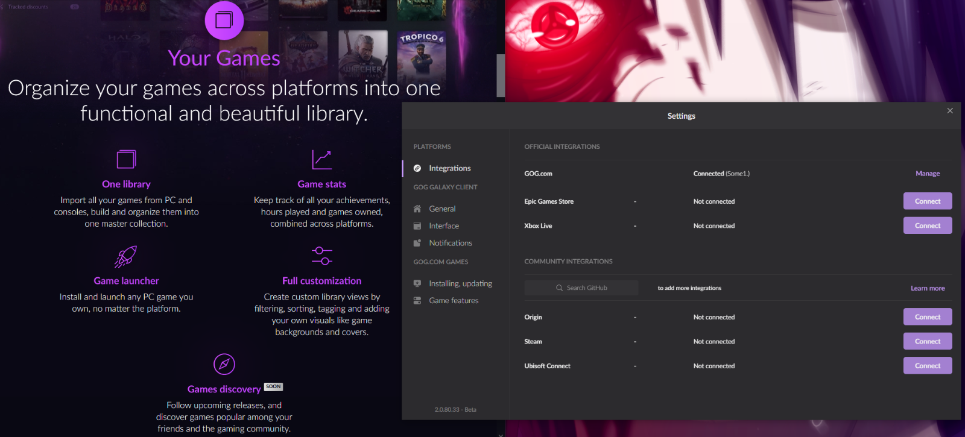Click the library window scrollbar thumb
Screen dimensions: 965x437
click(501, 75)
